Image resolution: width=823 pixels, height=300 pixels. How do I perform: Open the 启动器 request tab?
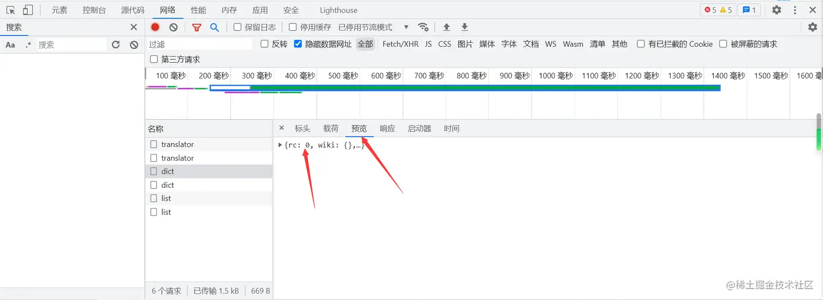pos(420,128)
